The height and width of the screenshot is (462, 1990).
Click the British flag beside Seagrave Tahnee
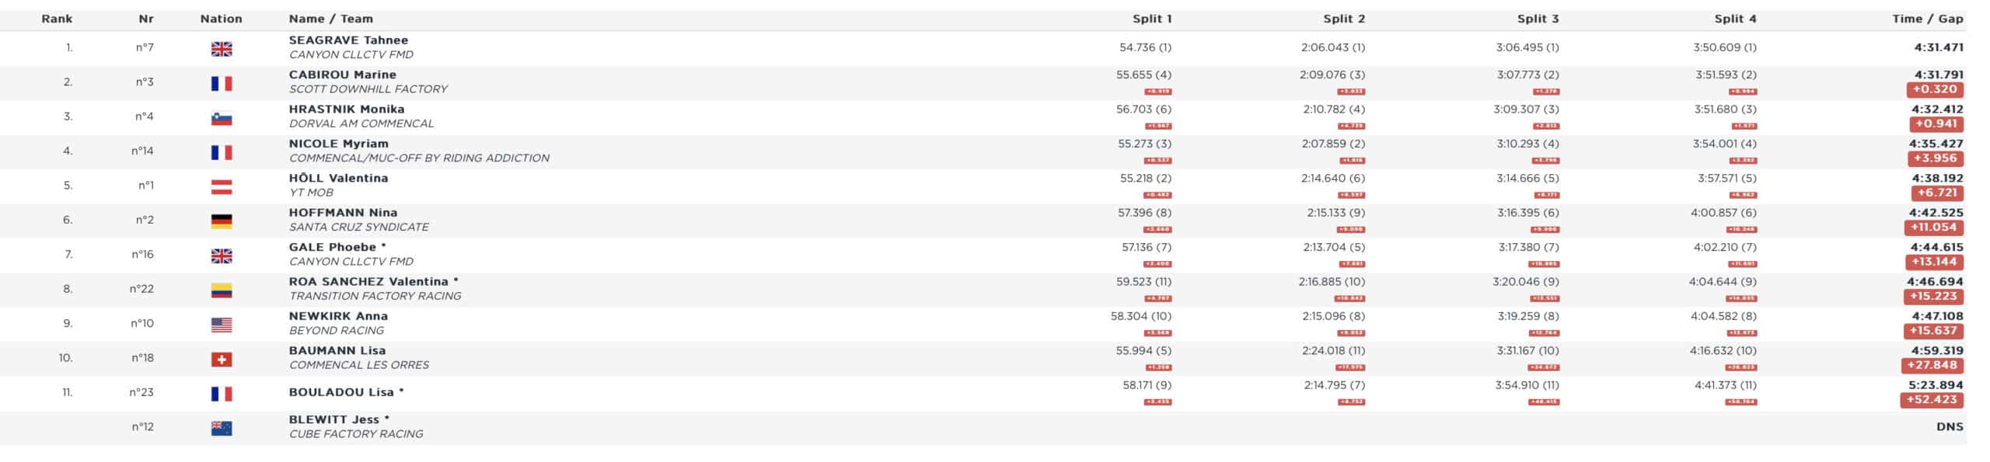click(222, 49)
